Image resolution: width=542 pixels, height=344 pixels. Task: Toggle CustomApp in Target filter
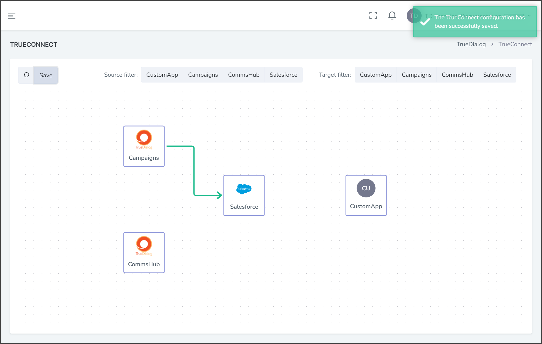pos(376,75)
